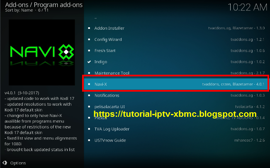Click the bullet icon beside USTVnow Guide

click(89, 140)
